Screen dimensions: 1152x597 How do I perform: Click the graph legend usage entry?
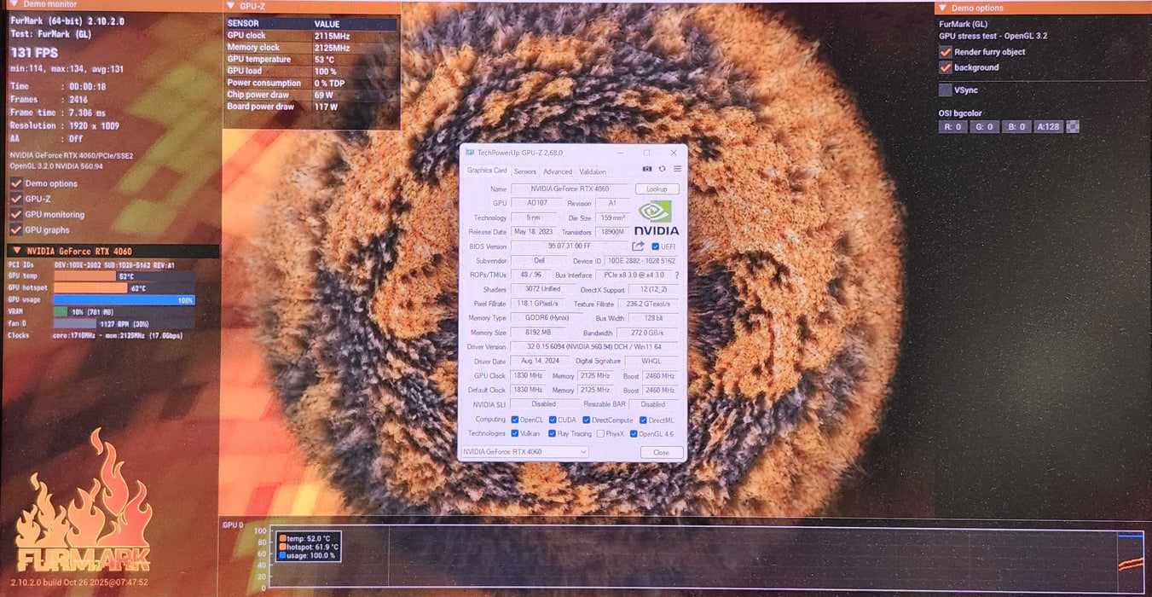pos(307,555)
